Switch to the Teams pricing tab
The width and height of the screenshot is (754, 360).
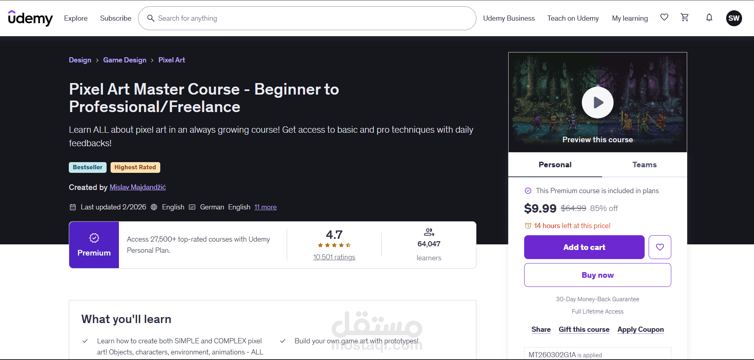pos(644,165)
